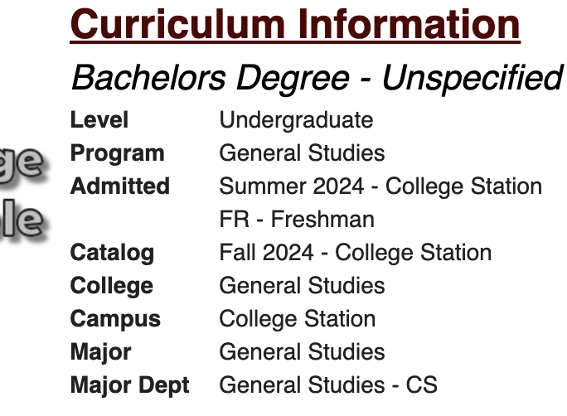The width and height of the screenshot is (567, 416).
Task: Click Fall 2024 - College Station text
Action: coord(355,253)
